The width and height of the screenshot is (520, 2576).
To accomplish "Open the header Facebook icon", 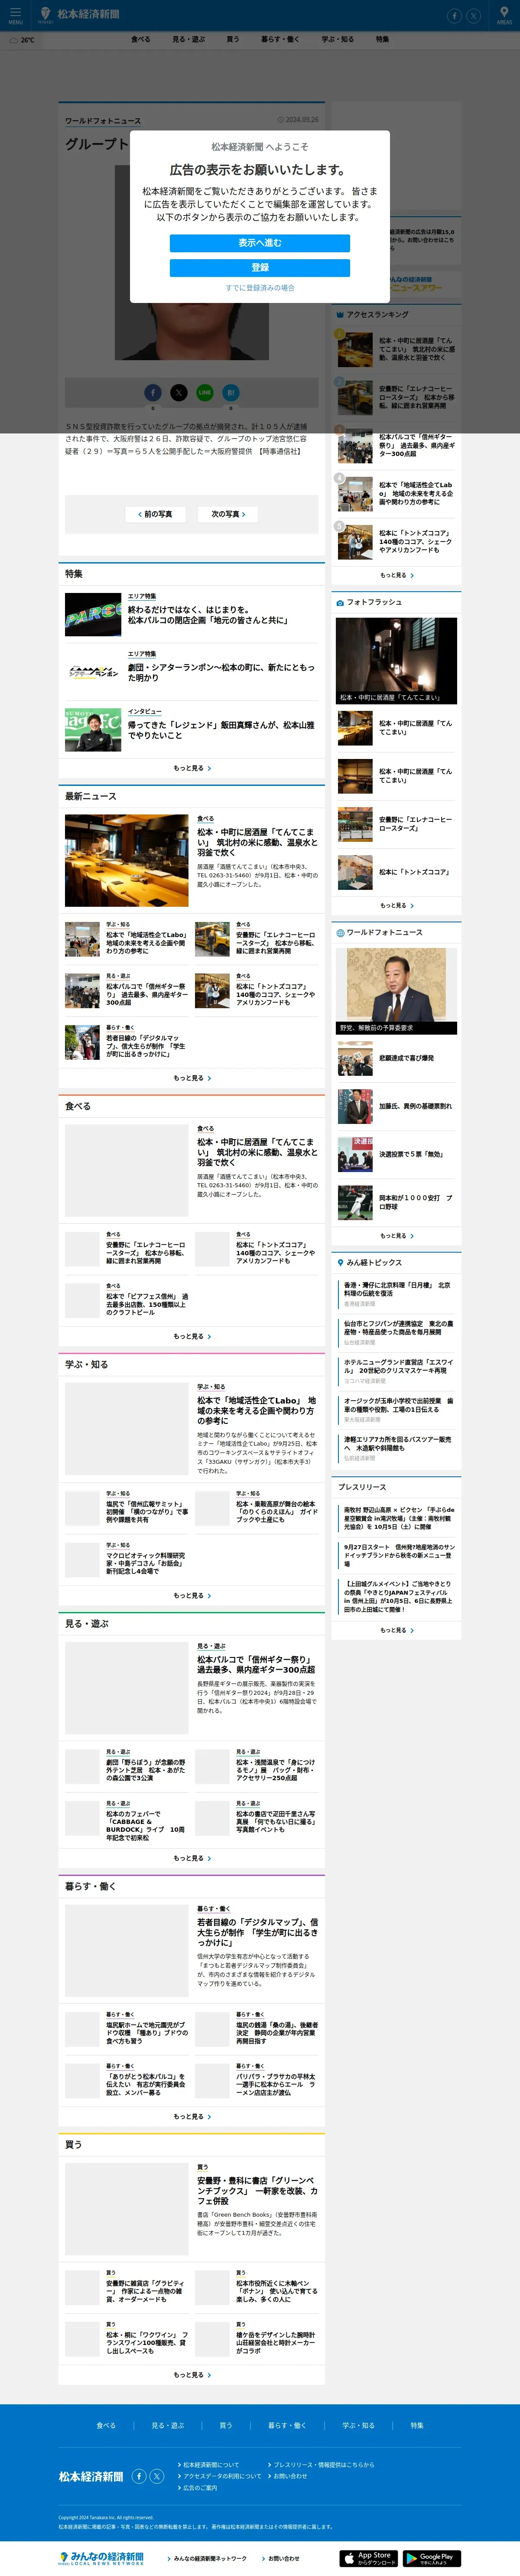I will point(454,16).
